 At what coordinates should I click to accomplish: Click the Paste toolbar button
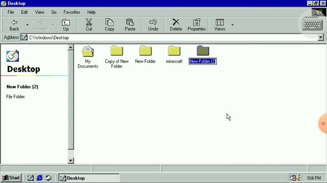coord(130,25)
